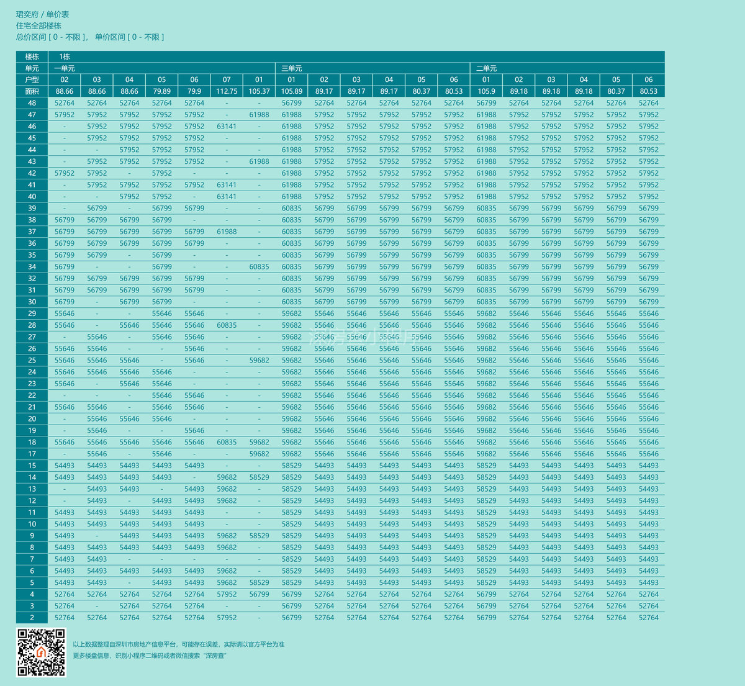Screen dimensions: 745x686
Task: Click the 63141 price in floor 40 row
Action: coord(227,196)
